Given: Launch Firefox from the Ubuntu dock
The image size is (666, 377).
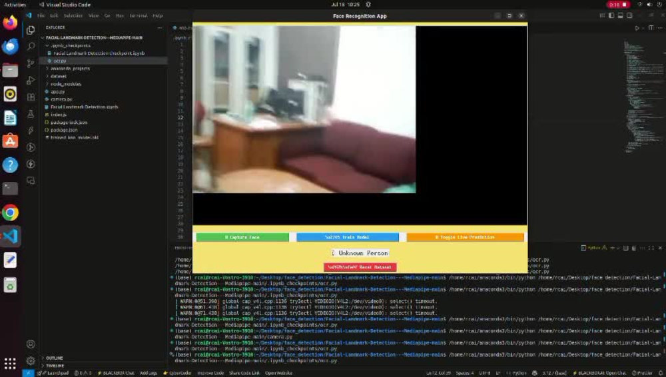Looking at the screenshot, I should click(x=10, y=22).
